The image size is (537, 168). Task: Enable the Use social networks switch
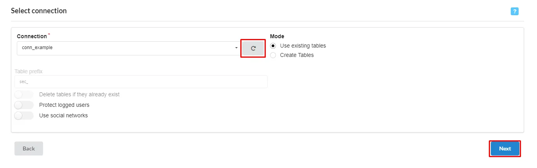point(24,115)
